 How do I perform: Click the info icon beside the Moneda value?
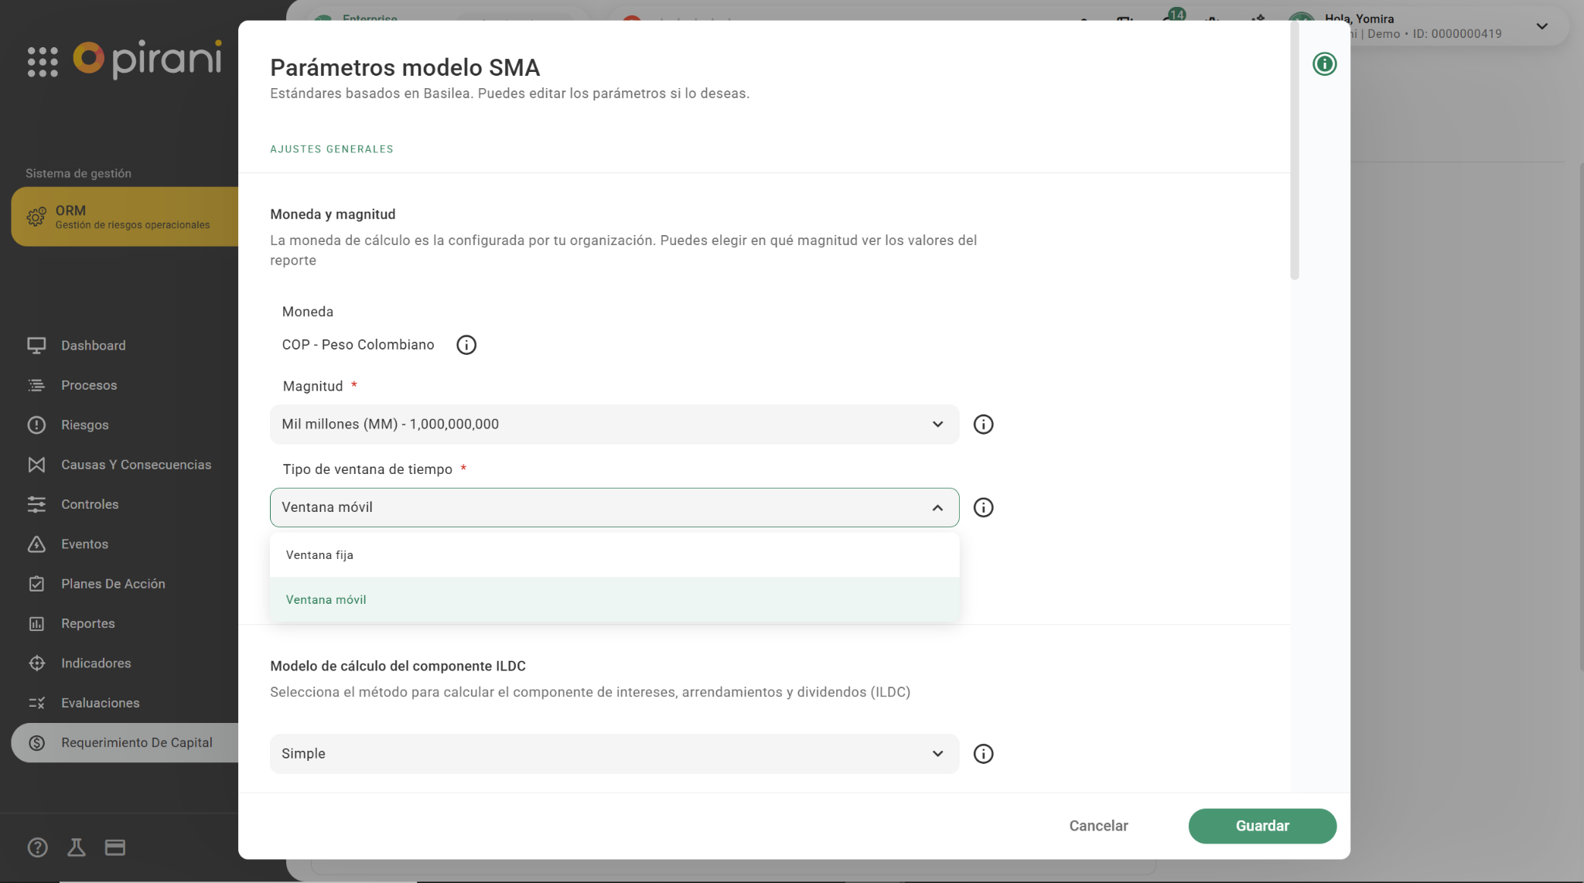click(x=466, y=345)
